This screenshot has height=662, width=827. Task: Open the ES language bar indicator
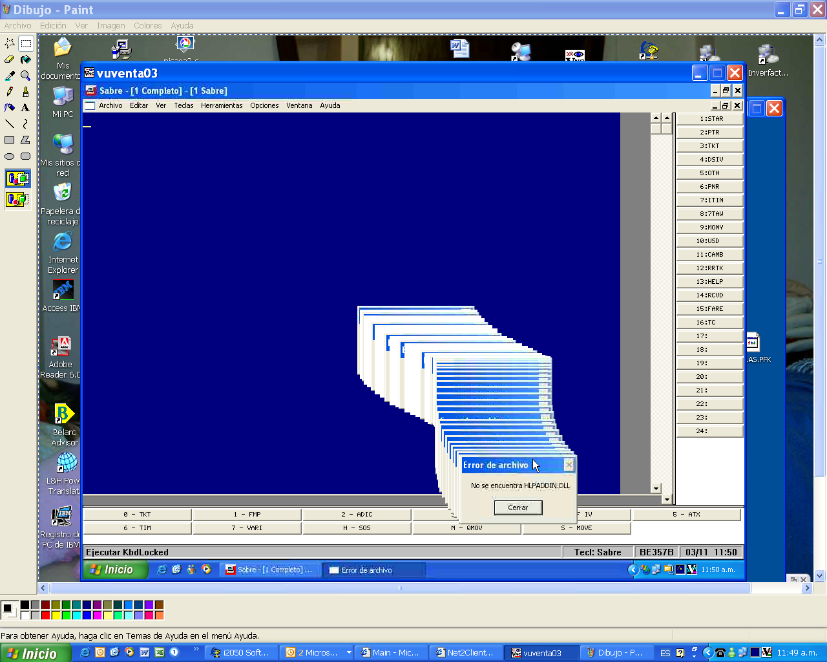(665, 653)
